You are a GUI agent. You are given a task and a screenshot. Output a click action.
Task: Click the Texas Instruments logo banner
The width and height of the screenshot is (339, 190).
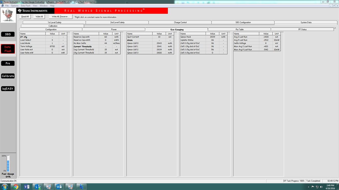pos(35,11)
